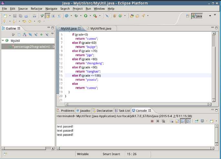Image resolution: width=221 pixels, height=159 pixels.
Task: Switch to the Declaration tab
Action: click(x=103, y=111)
